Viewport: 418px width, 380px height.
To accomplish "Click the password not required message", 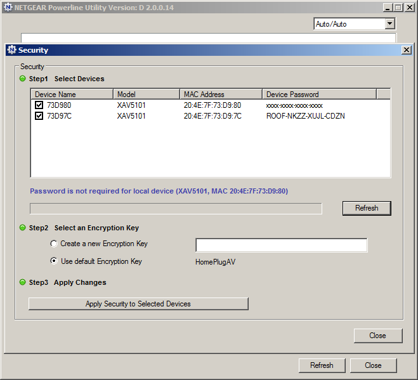I will [x=159, y=191].
